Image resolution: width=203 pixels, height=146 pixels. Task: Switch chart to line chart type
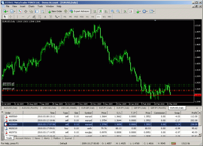pyautogui.click(x=106, y=11)
